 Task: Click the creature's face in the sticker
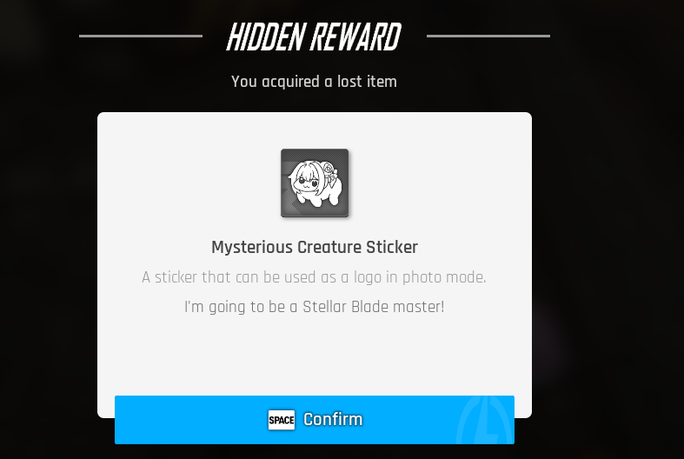(x=307, y=180)
